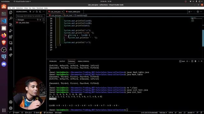Open the Accounts icon in activity bar
This screenshot has width=204, height=114.
point(11,102)
